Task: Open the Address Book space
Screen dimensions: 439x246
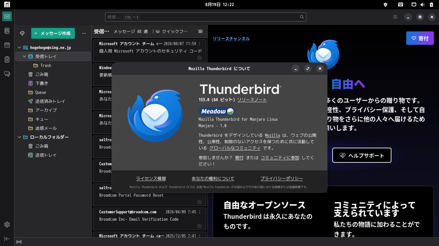Action: (x=7, y=31)
